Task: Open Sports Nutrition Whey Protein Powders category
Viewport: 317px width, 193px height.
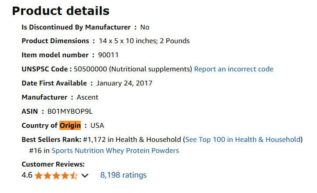Action: click(x=115, y=150)
